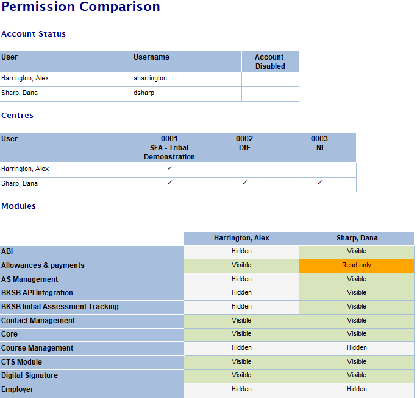Click the Username column header
The image size is (417, 398).
click(x=151, y=57)
